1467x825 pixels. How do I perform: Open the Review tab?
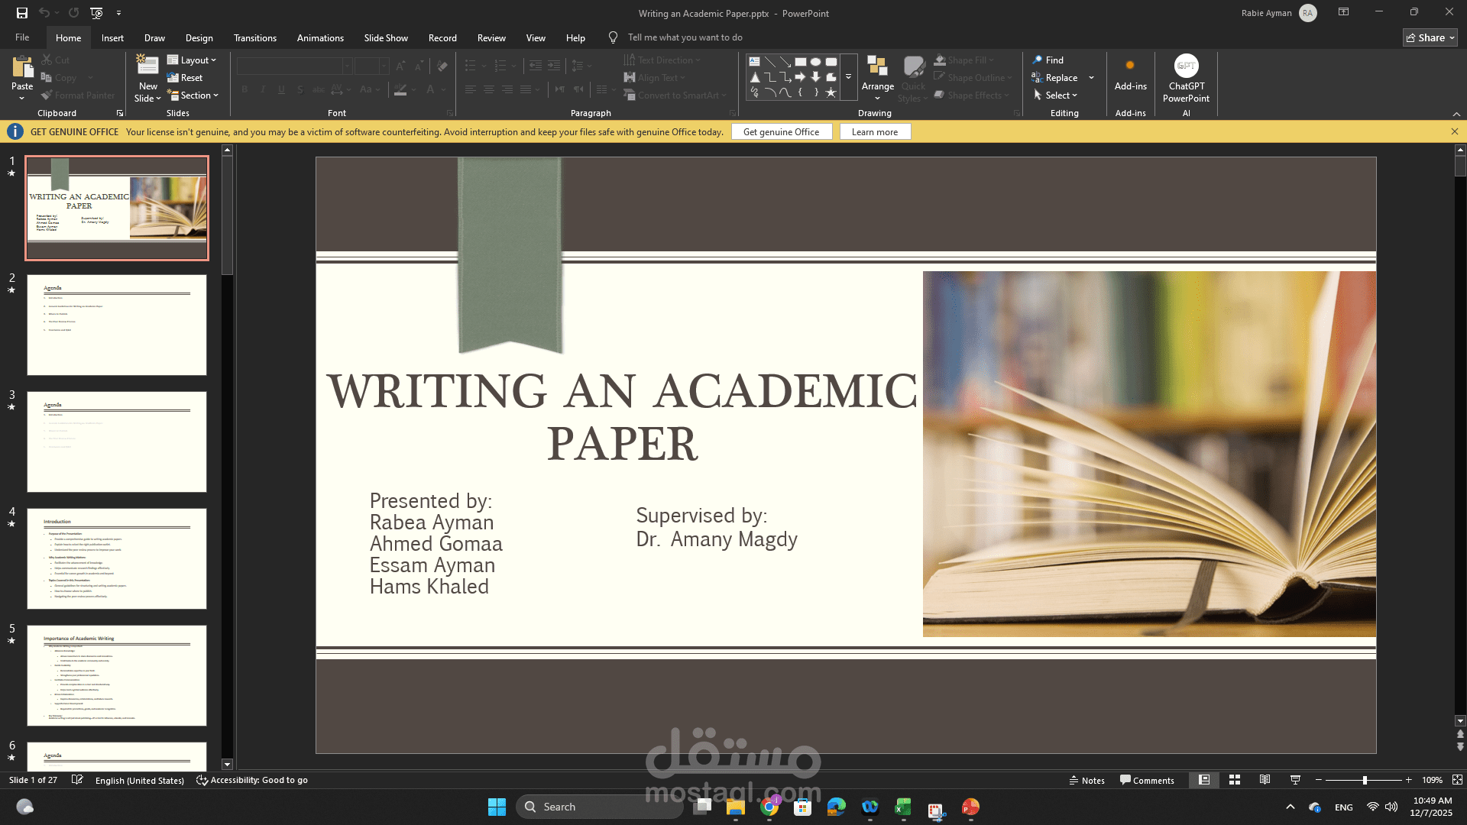pos(491,38)
